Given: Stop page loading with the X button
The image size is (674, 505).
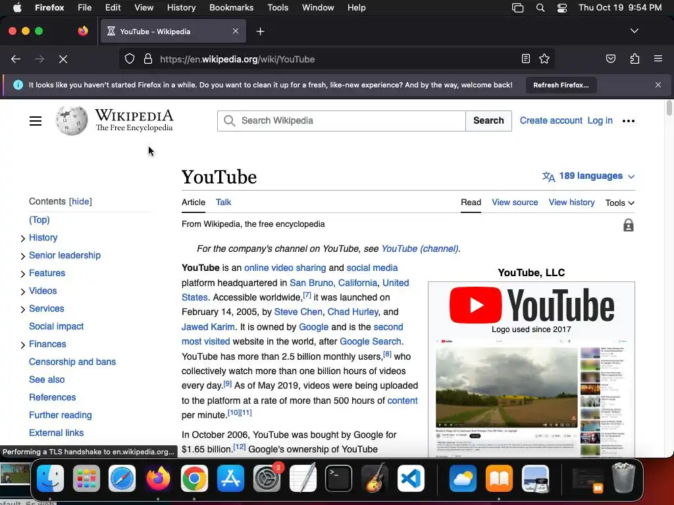Looking at the screenshot, I should pos(63,59).
